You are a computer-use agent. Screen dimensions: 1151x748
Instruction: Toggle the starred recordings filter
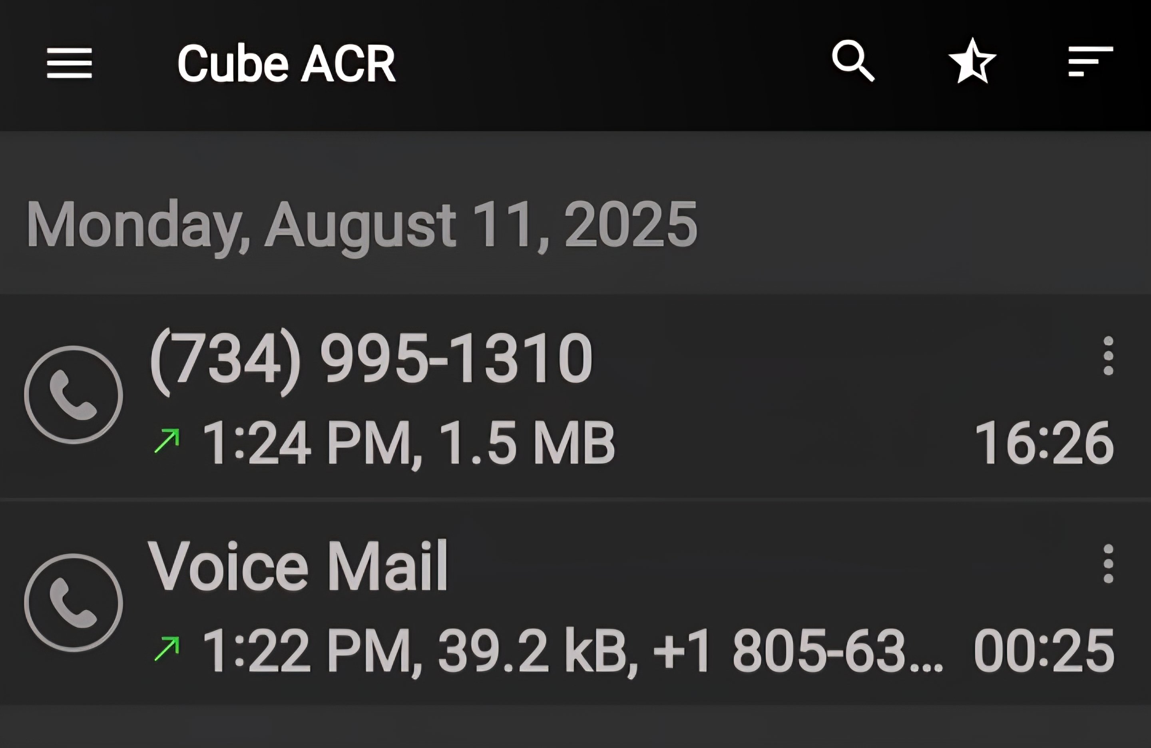(x=972, y=61)
